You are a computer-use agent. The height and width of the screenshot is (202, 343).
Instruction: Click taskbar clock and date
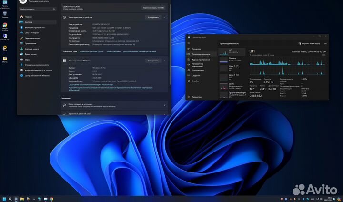[329, 199]
